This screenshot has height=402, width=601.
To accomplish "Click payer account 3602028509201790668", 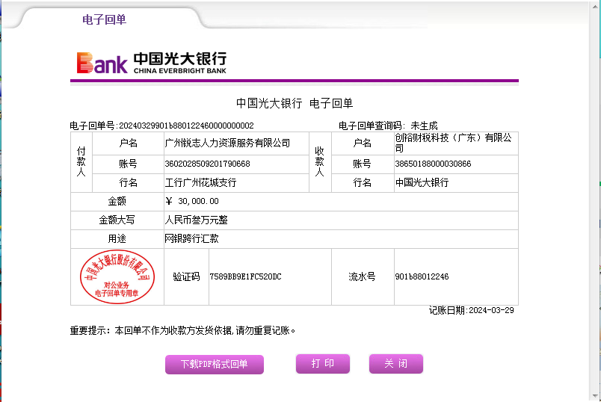I will click(207, 164).
